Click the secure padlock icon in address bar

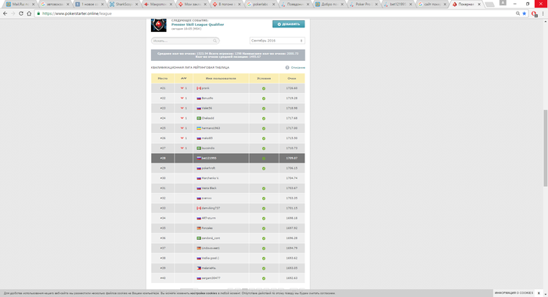[x=38, y=13]
